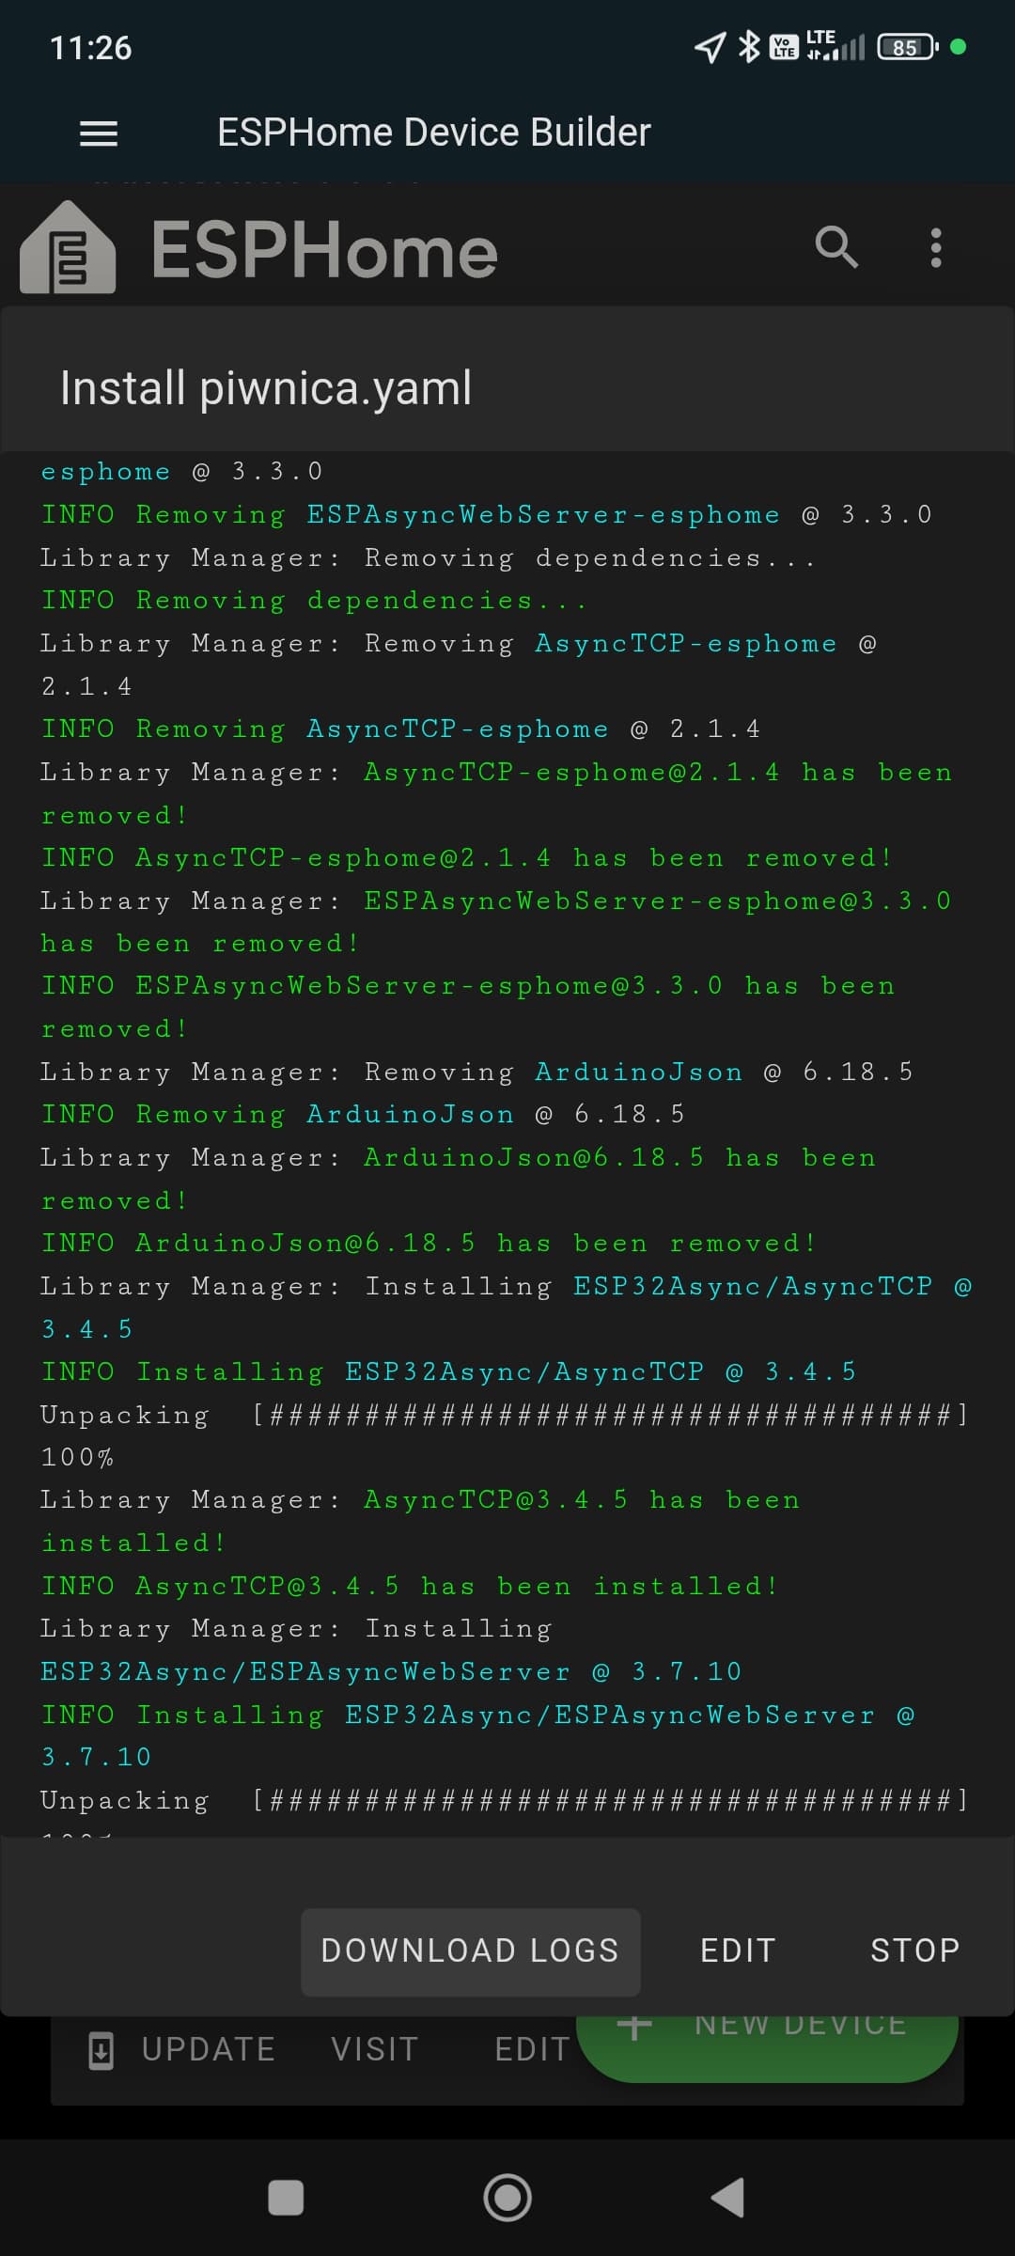1015x2256 pixels.
Task: Open the three-dot overflow menu
Action: 935,248
